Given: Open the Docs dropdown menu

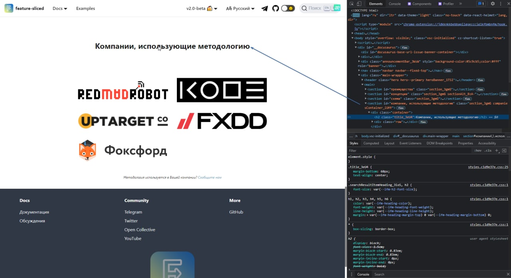Looking at the screenshot, I should [60, 8].
